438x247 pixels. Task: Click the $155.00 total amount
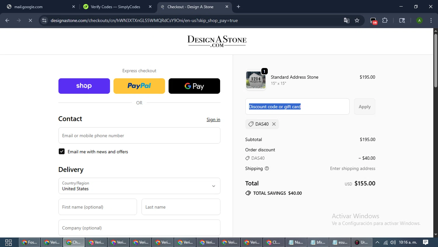[x=365, y=183]
